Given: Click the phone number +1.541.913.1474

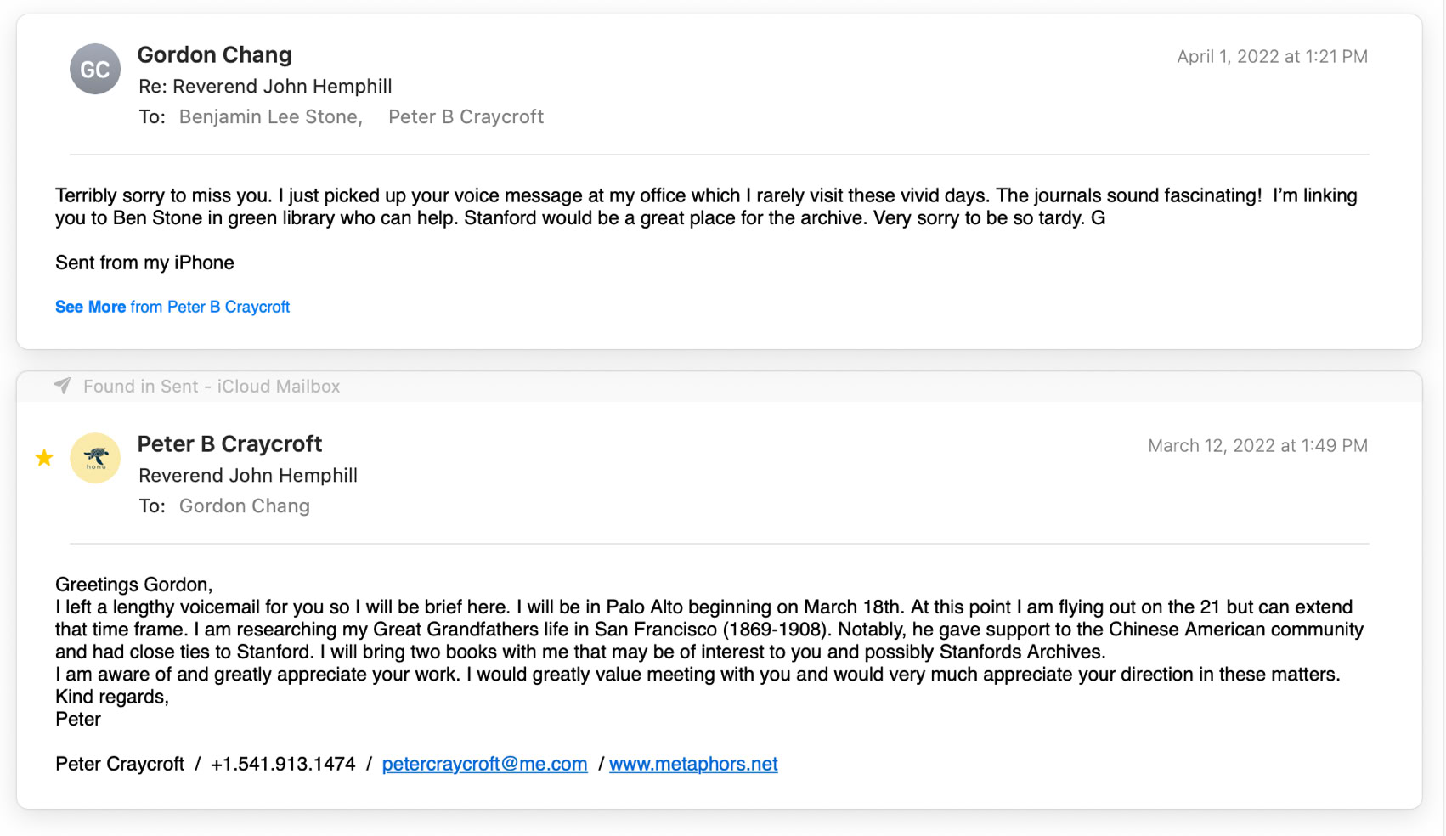Looking at the screenshot, I should pos(283,764).
